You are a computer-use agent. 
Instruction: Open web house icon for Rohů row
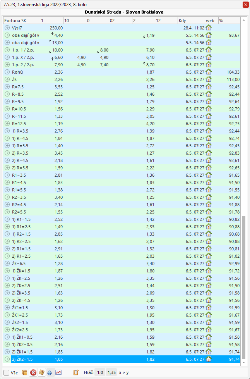(x=209, y=72)
